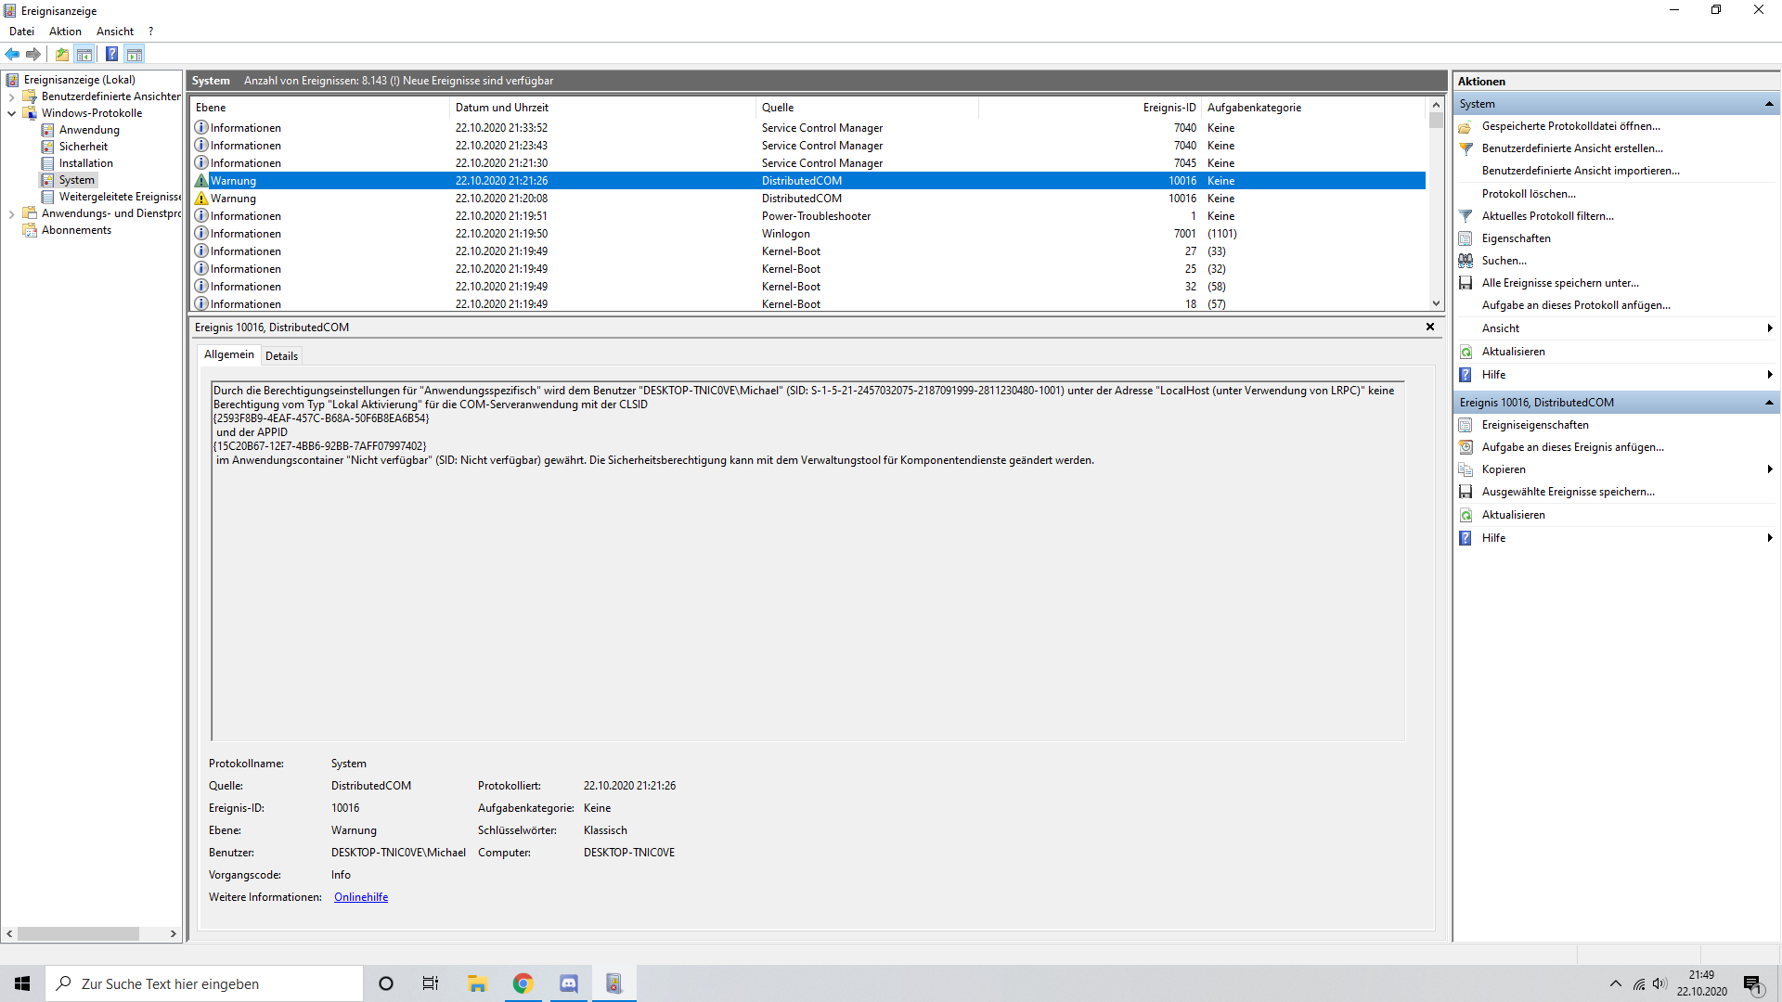Click 'Aktuelles Protokoll filtern...' funnel action
Screen dimensions: 1782x1002
click(x=1546, y=216)
